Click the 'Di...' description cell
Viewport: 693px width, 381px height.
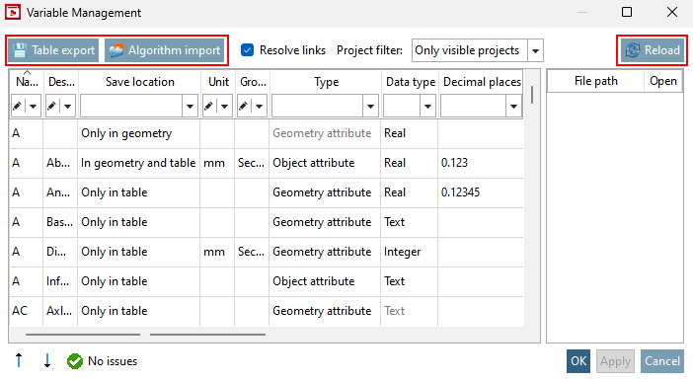60,252
